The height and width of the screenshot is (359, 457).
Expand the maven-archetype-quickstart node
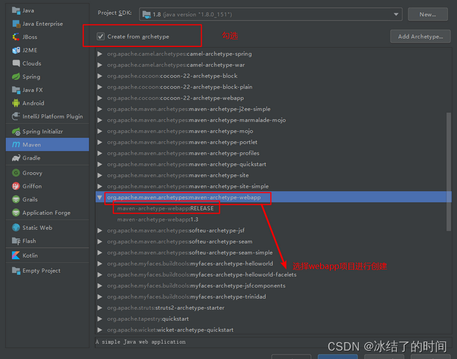[x=100, y=164]
